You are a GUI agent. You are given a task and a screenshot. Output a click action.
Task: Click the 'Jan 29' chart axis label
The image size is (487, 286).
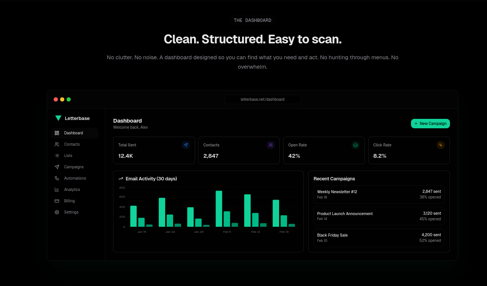coord(199,232)
